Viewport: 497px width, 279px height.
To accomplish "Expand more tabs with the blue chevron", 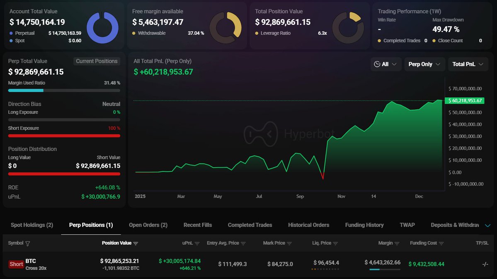I will pyautogui.click(x=488, y=225).
